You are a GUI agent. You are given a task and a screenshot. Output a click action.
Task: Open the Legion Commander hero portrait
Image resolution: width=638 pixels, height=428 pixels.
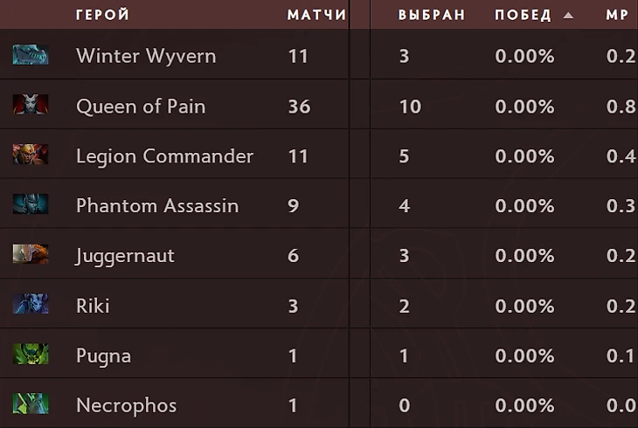[31, 155]
